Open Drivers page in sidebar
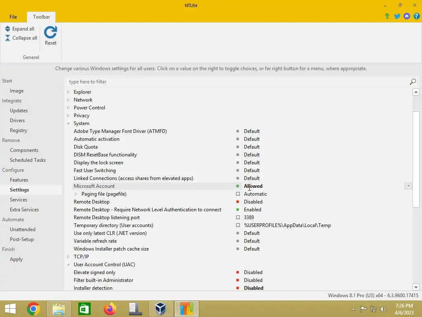 [17, 121]
